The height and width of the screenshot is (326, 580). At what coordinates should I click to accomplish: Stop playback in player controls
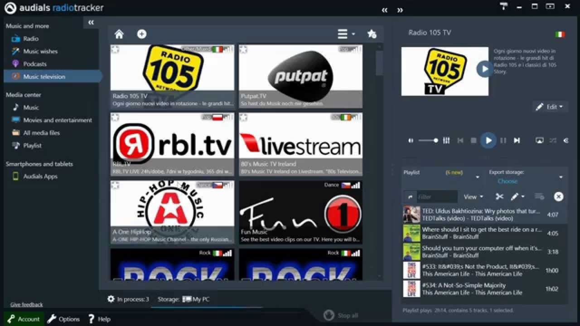[474, 140]
